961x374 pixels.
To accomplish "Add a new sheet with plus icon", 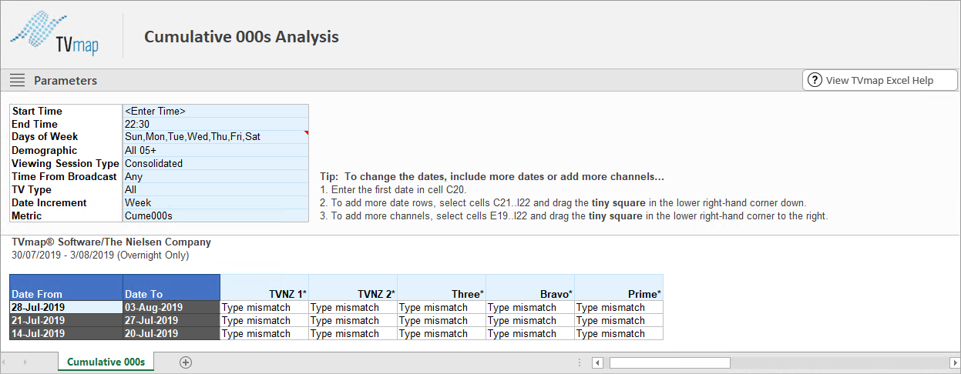I will tap(185, 362).
